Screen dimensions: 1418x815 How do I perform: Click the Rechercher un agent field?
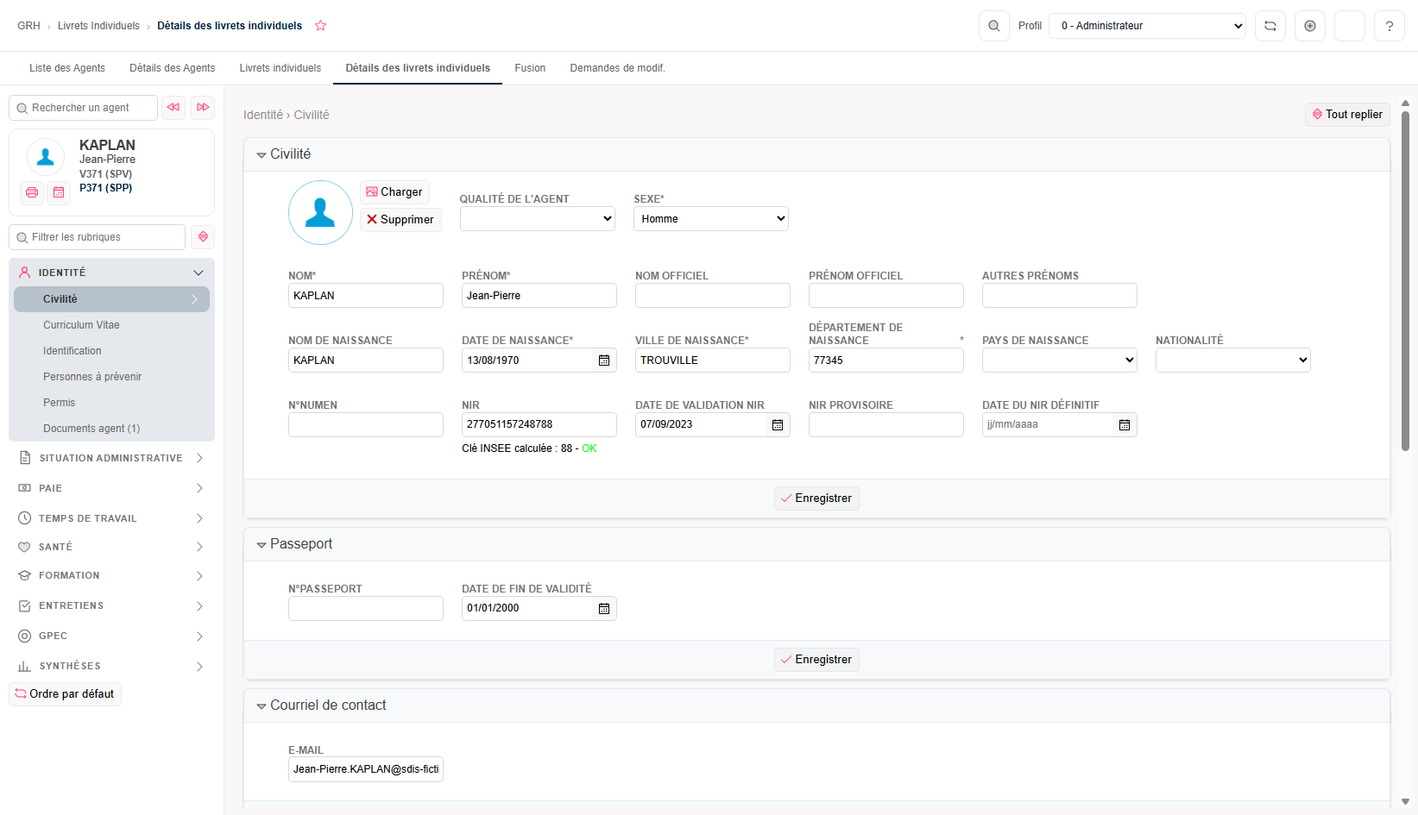point(84,108)
